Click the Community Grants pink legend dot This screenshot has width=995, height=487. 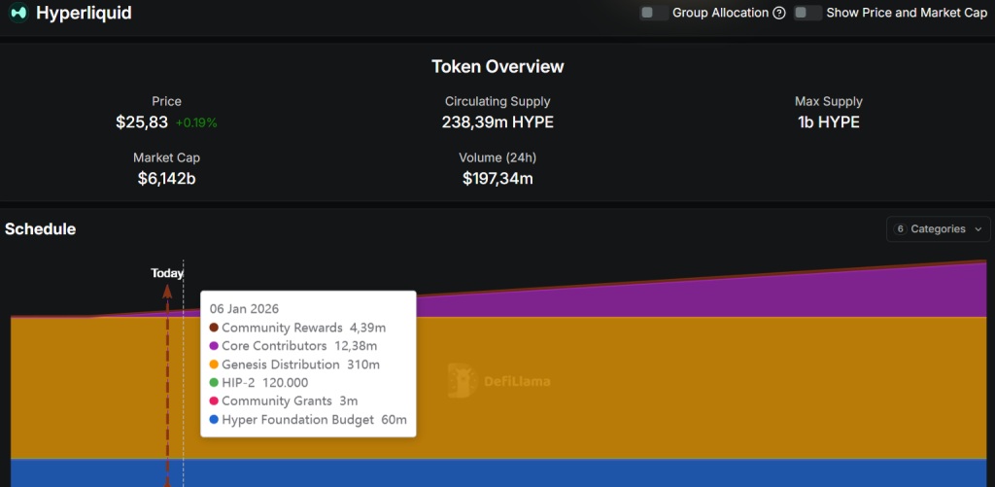(214, 401)
